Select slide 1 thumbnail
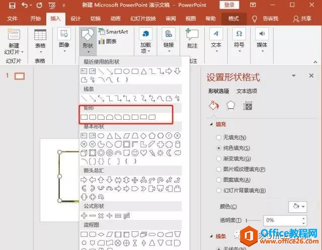The height and width of the screenshot is (250, 322). point(20,76)
